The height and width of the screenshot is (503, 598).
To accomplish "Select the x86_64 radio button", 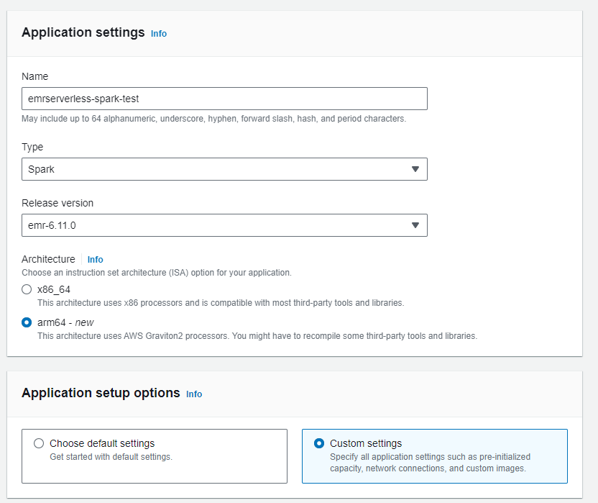I will pyautogui.click(x=27, y=289).
